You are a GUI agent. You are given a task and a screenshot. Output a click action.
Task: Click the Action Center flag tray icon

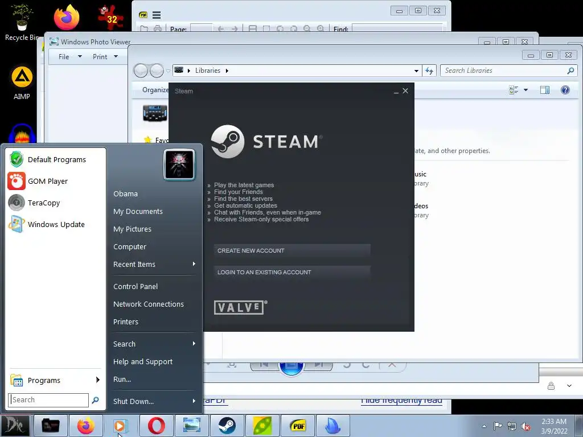point(498,426)
